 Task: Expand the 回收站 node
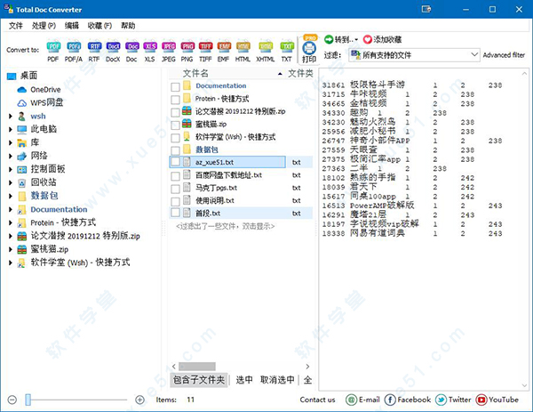point(11,182)
